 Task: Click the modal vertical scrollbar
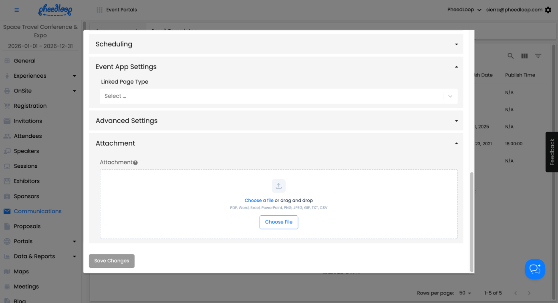click(471, 222)
